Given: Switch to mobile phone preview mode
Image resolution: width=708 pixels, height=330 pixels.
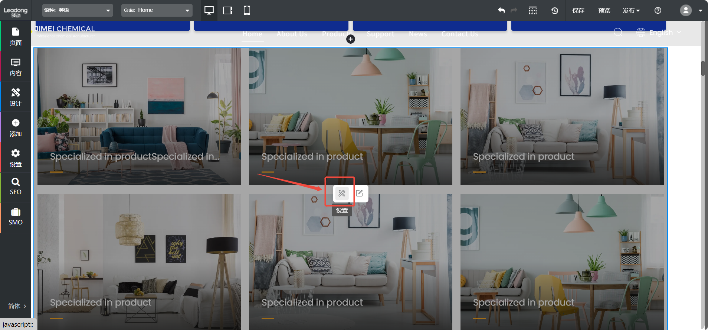Looking at the screenshot, I should click(x=247, y=10).
